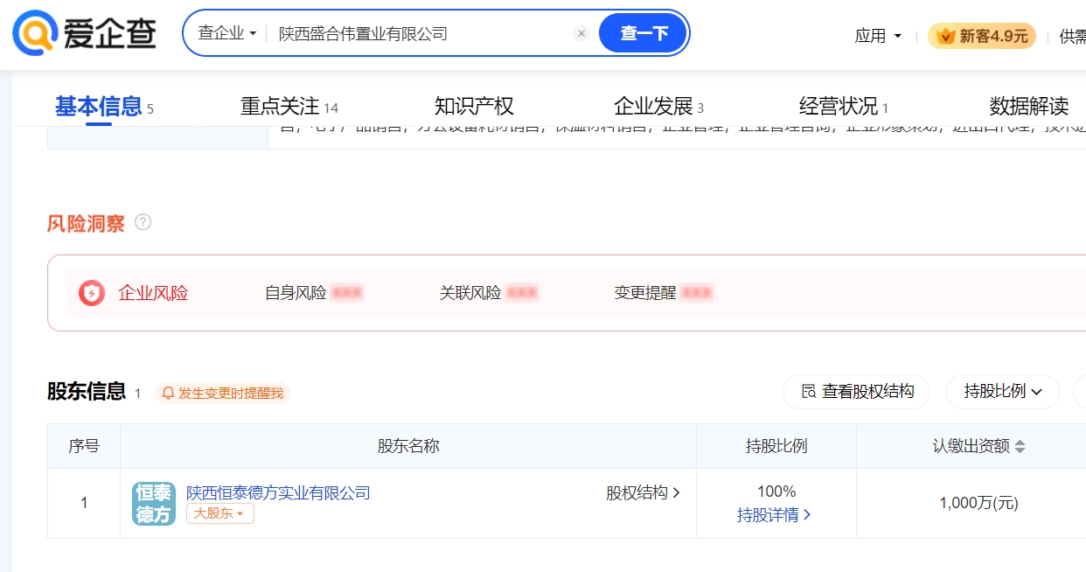The image size is (1086, 572).
Task: Click the 恒泰德方 company logo thumbnail
Action: [154, 503]
